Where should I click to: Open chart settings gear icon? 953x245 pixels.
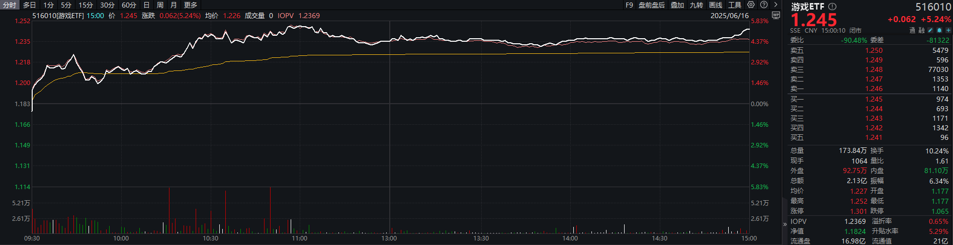pos(751,5)
